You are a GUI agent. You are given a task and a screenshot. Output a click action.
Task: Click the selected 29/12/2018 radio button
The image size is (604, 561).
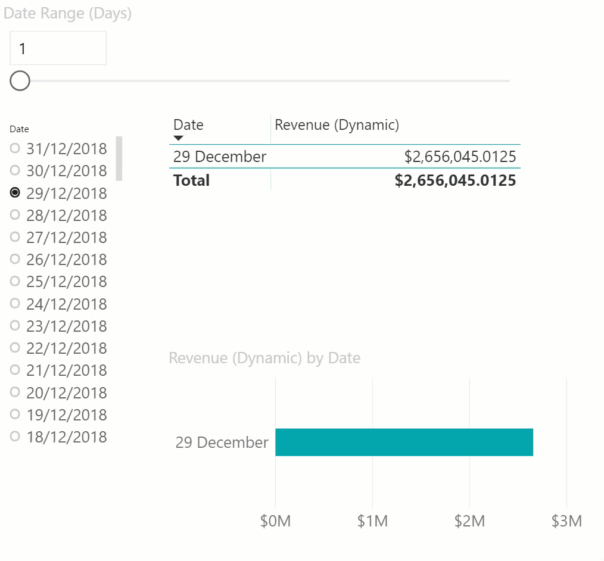tap(15, 193)
